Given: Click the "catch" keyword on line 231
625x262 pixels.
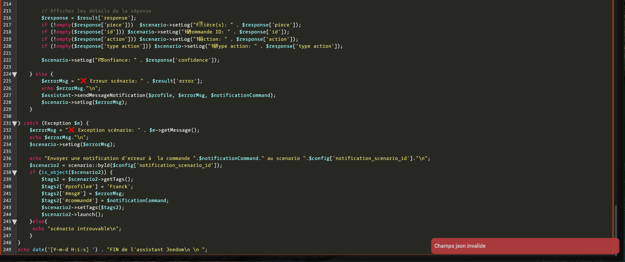Looking at the screenshot, I should (31, 123).
